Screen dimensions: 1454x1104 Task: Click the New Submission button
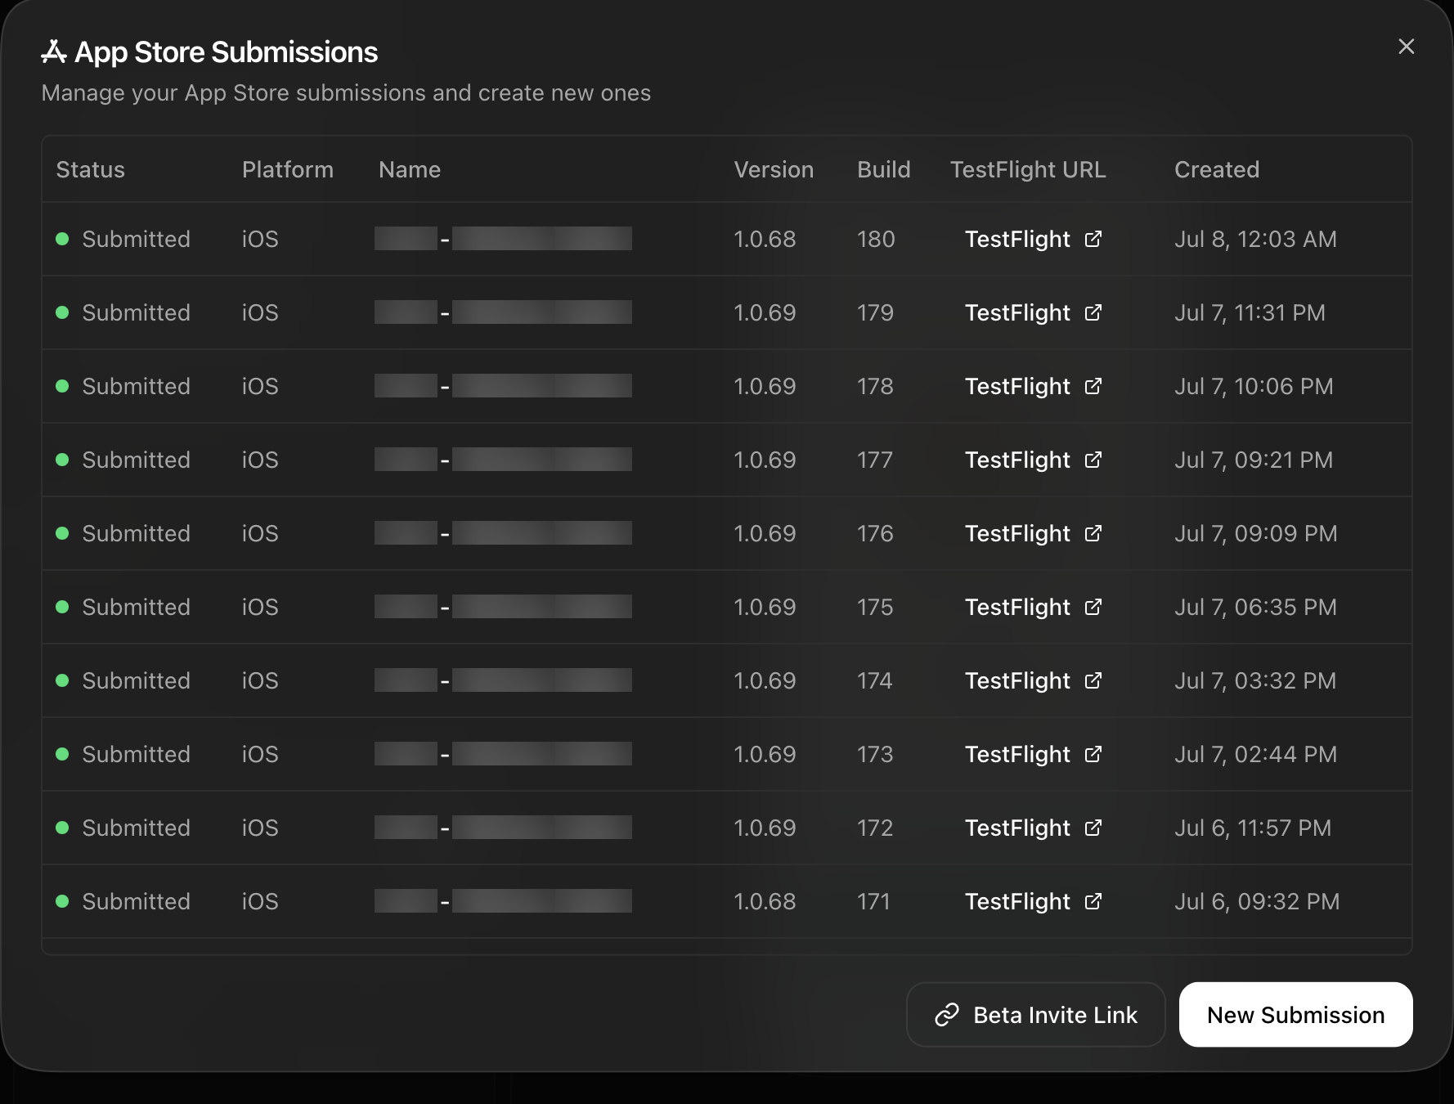pos(1295,1015)
